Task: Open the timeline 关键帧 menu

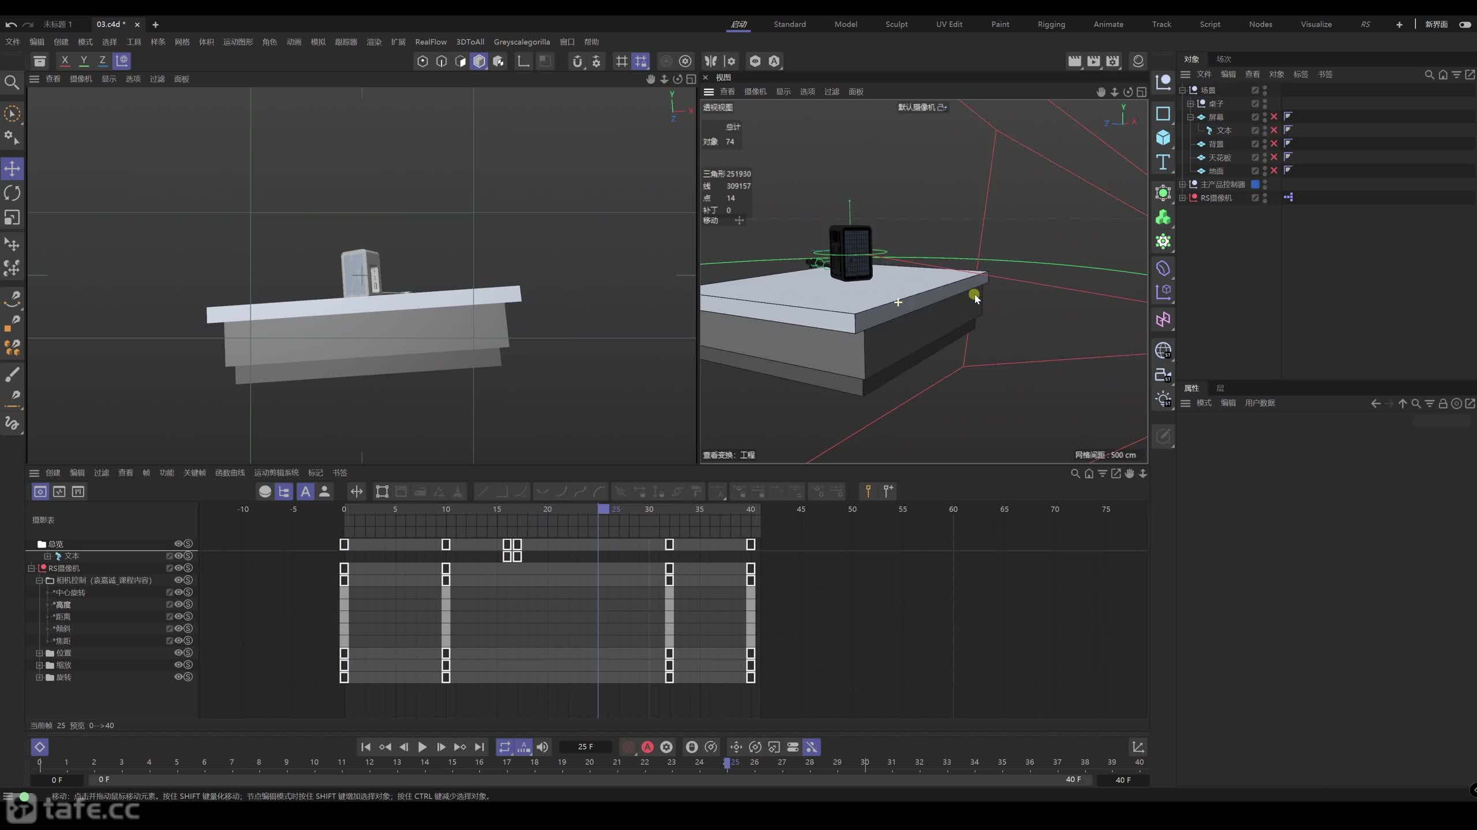Action: click(194, 473)
